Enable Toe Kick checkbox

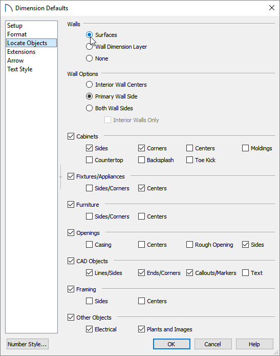point(189,160)
